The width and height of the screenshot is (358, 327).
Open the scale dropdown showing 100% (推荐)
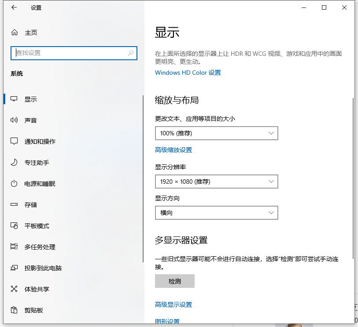216,133
